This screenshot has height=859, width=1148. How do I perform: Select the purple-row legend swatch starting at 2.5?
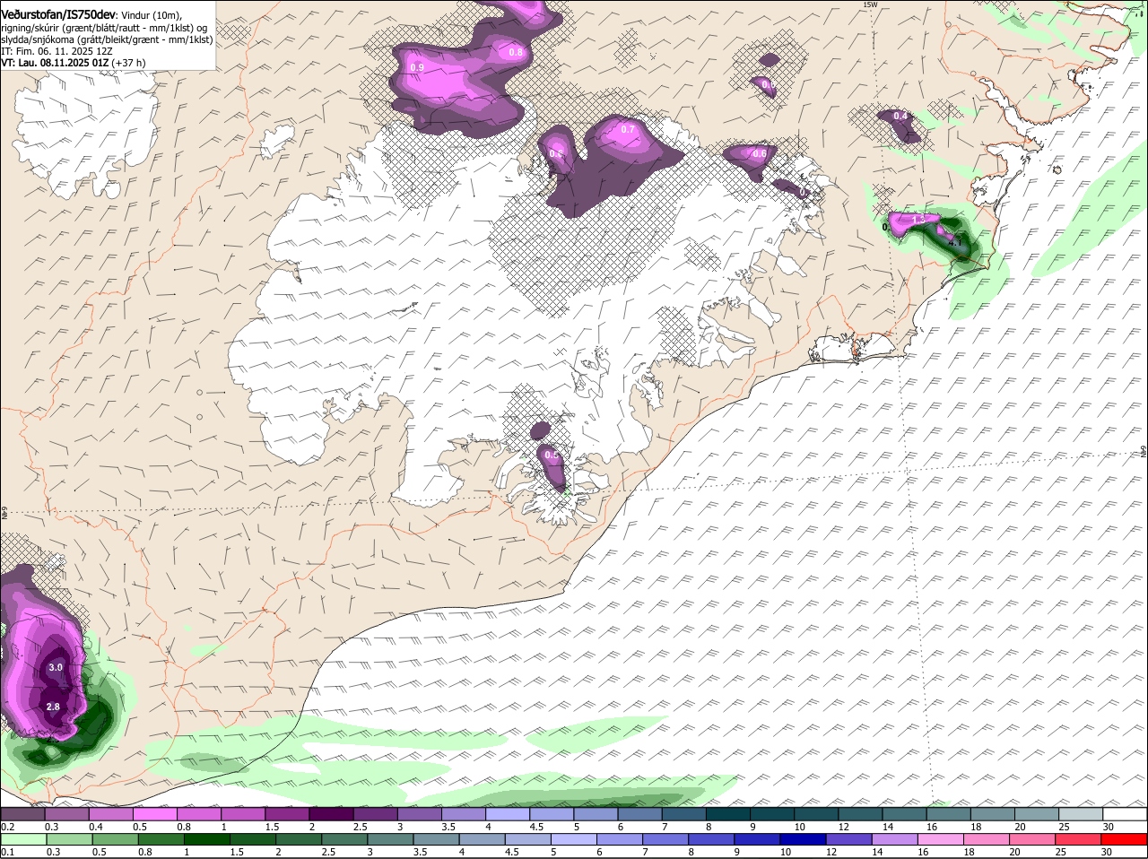[375, 814]
